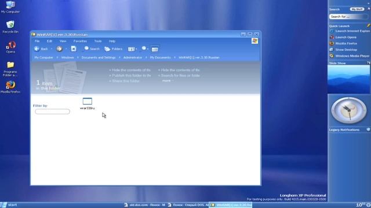Open the File menu
This screenshot has height=208, width=371.
click(37, 41)
